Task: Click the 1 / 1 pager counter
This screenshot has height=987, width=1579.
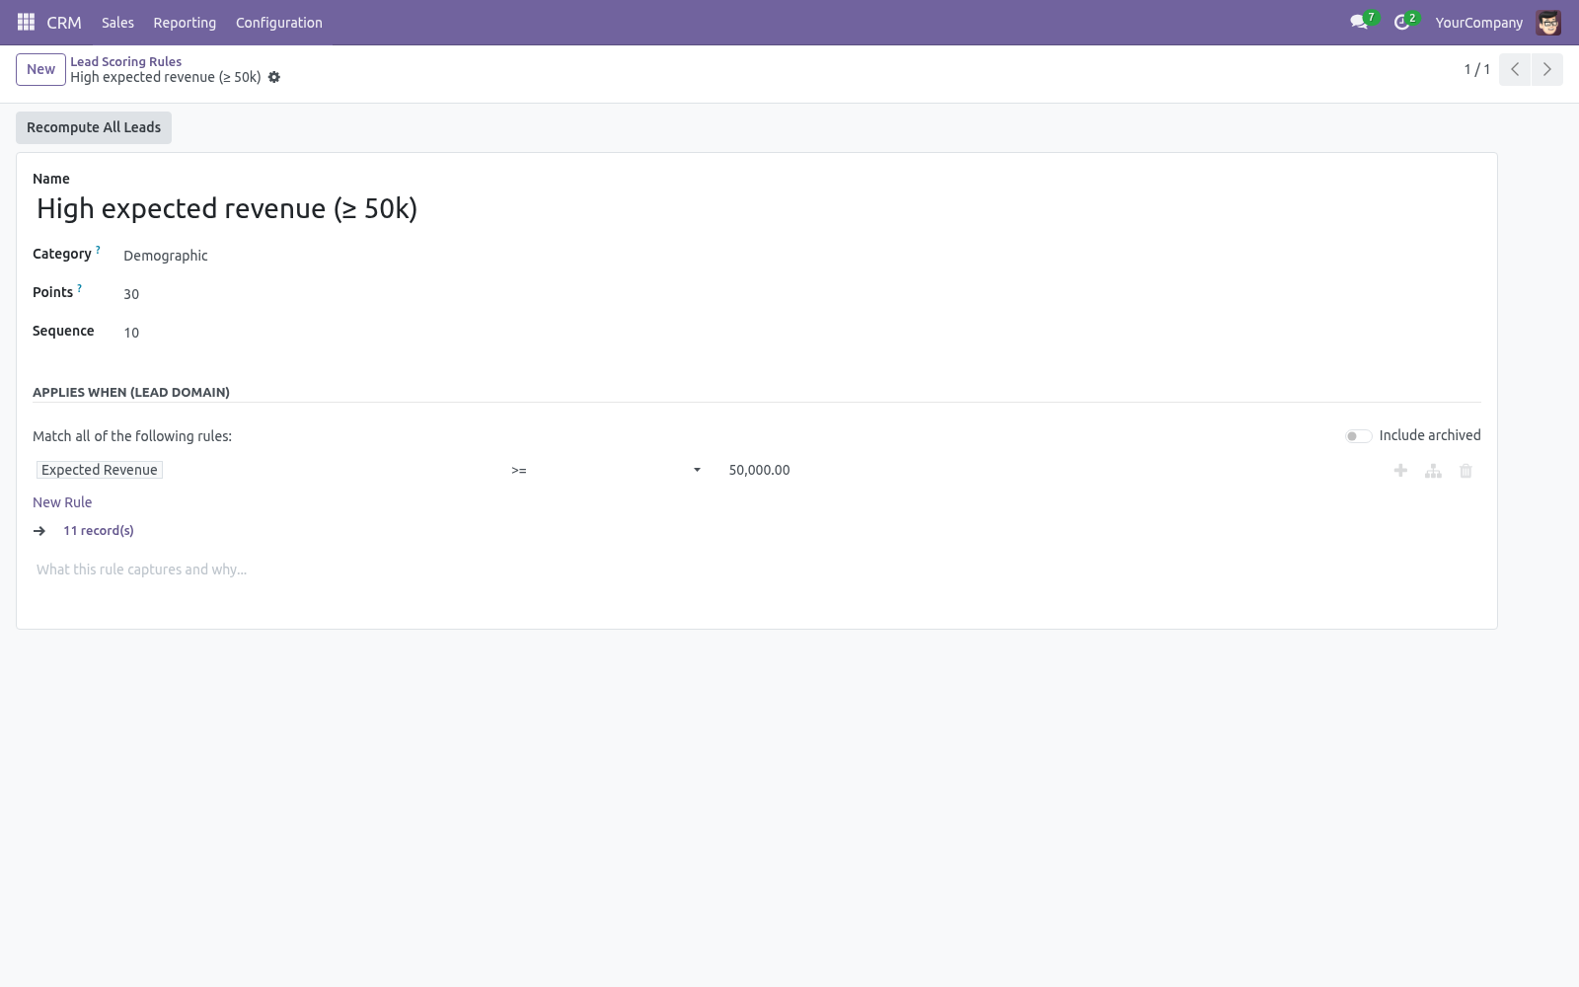Action: pos(1477,69)
